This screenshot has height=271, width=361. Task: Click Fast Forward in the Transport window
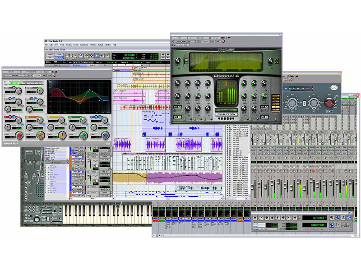283,218
